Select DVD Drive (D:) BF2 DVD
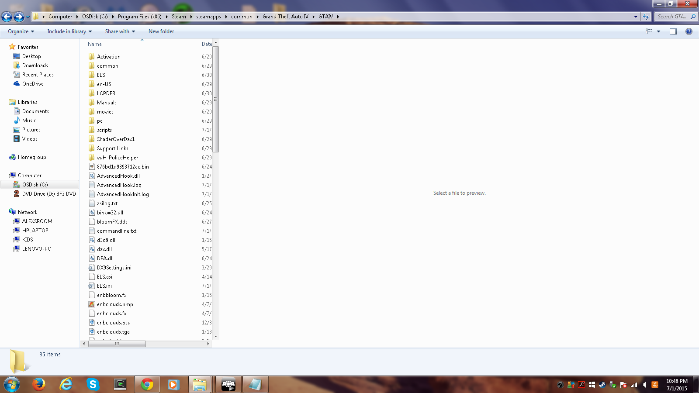This screenshot has height=393, width=699. tap(49, 194)
